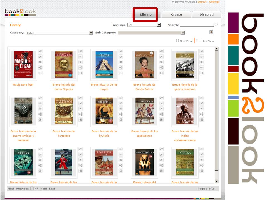The height and width of the screenshot is (200, 267).
Task: Switch to List View
Action: (x=205, y=41)
